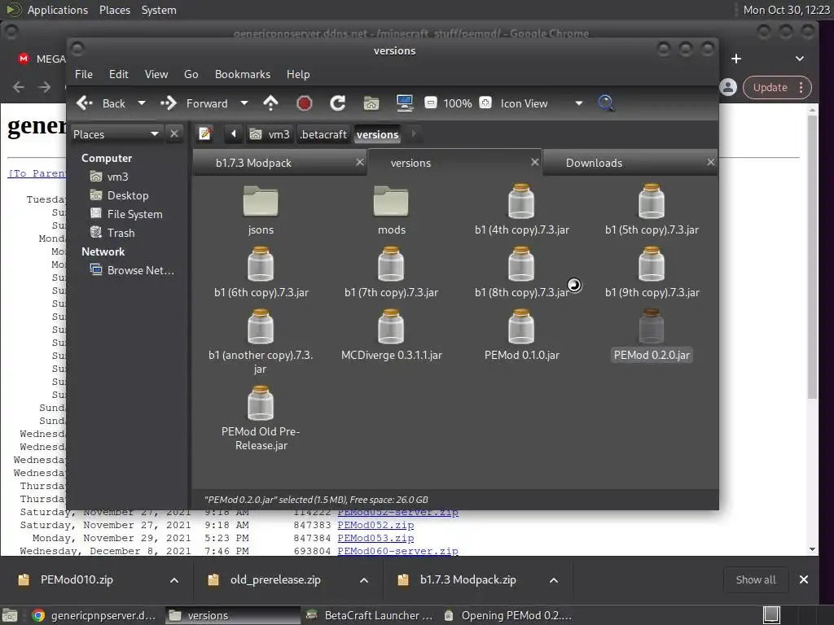Zoom in with the plus icon
834x625 pixels.
[x=485, y=103]
